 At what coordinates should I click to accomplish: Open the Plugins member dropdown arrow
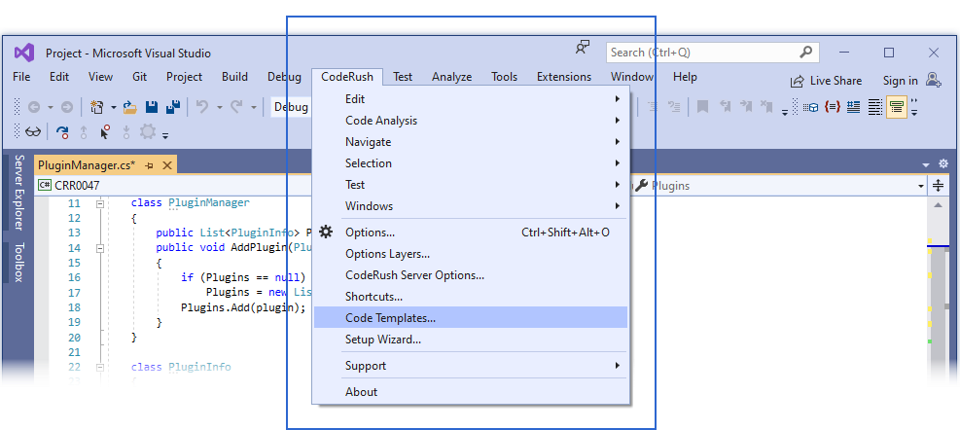pos(921,186)
